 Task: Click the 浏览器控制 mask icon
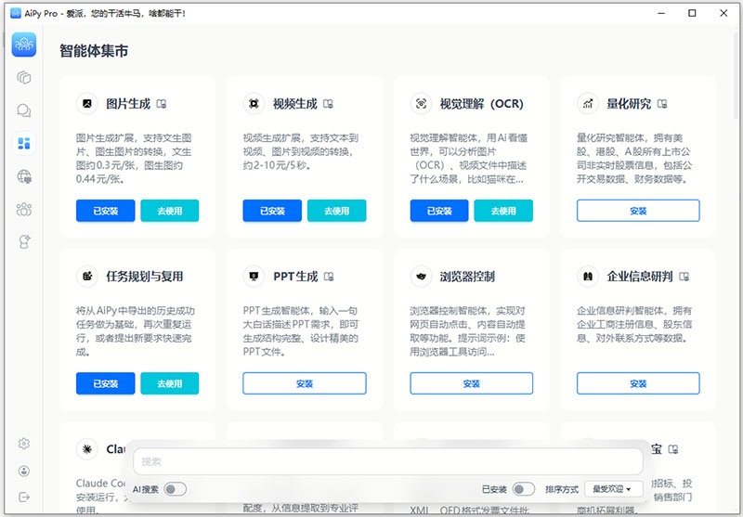pyautogui.click(x=421, y=276)
